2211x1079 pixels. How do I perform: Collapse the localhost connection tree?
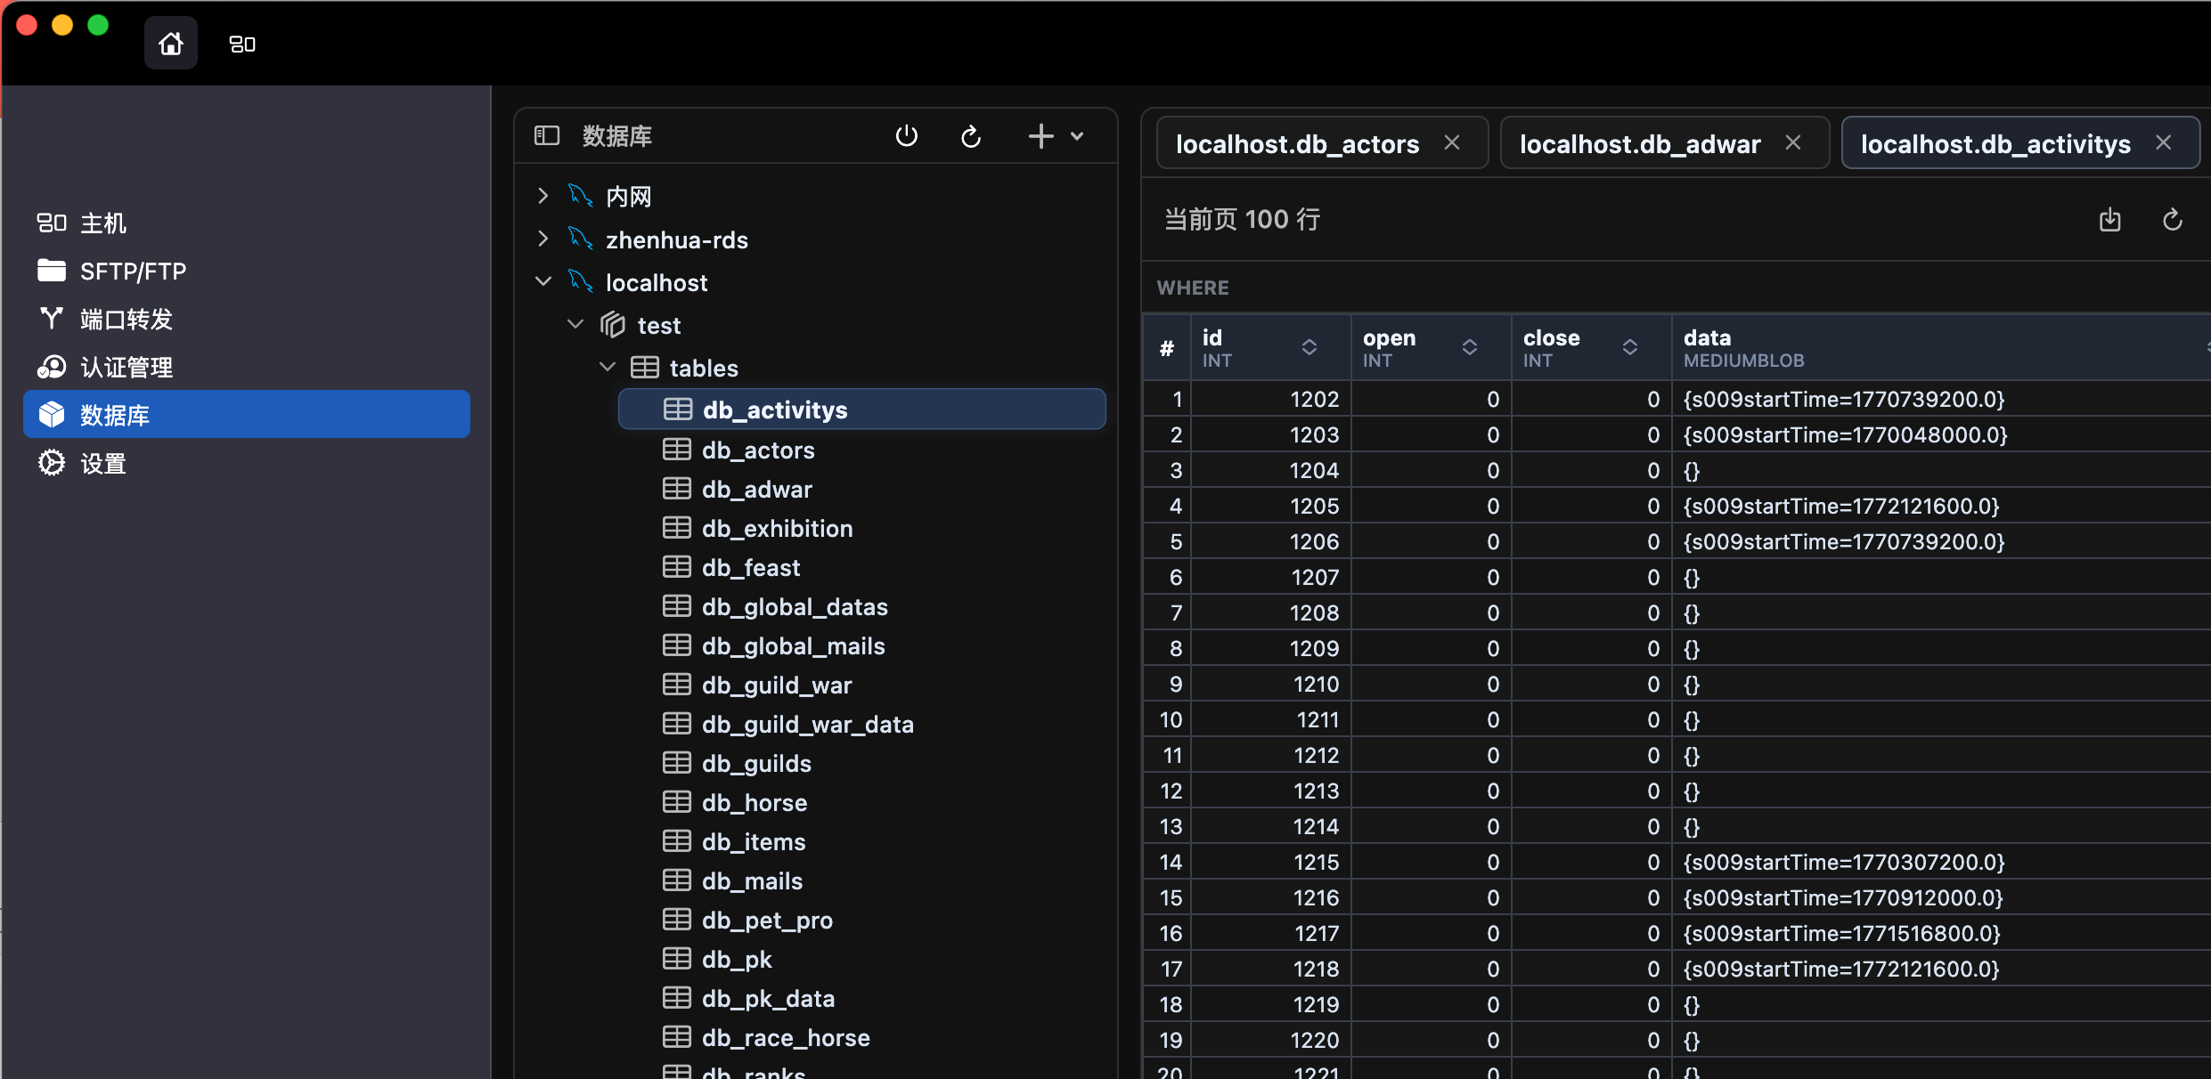pos(543,281)
